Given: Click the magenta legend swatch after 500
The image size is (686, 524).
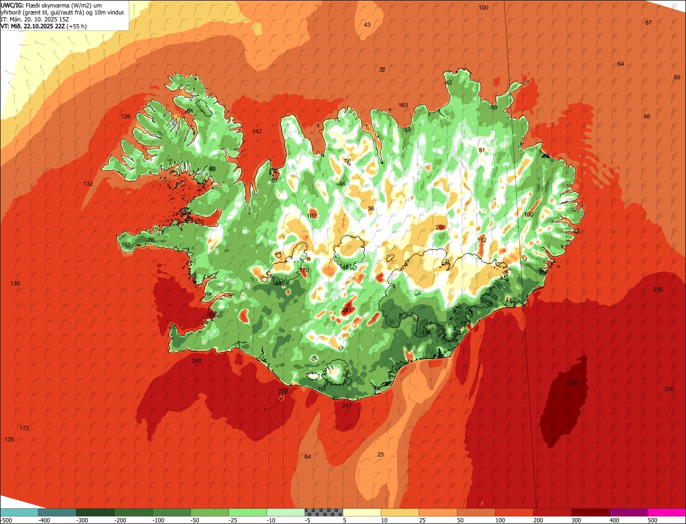Looking at the screenshot, I should coord(667,512).
